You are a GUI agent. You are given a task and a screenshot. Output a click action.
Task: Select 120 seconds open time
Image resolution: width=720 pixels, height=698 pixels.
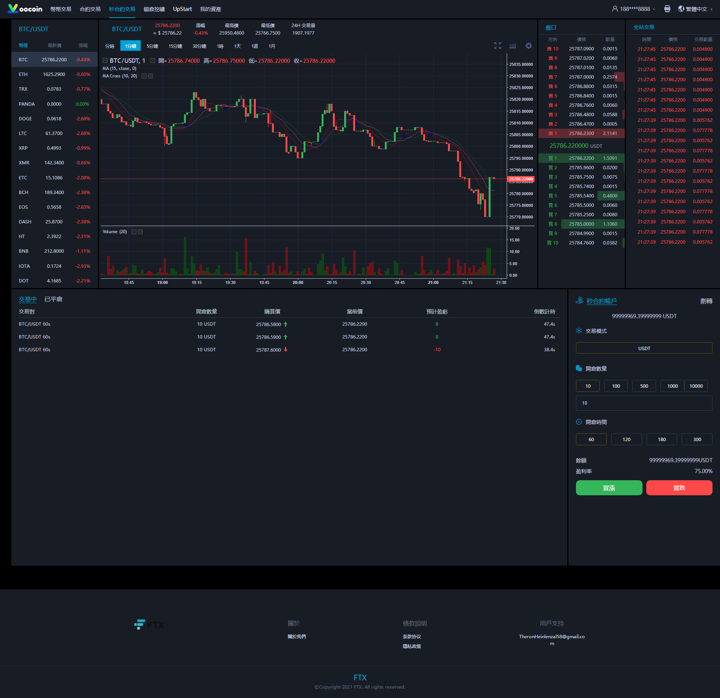coord(626,439)
